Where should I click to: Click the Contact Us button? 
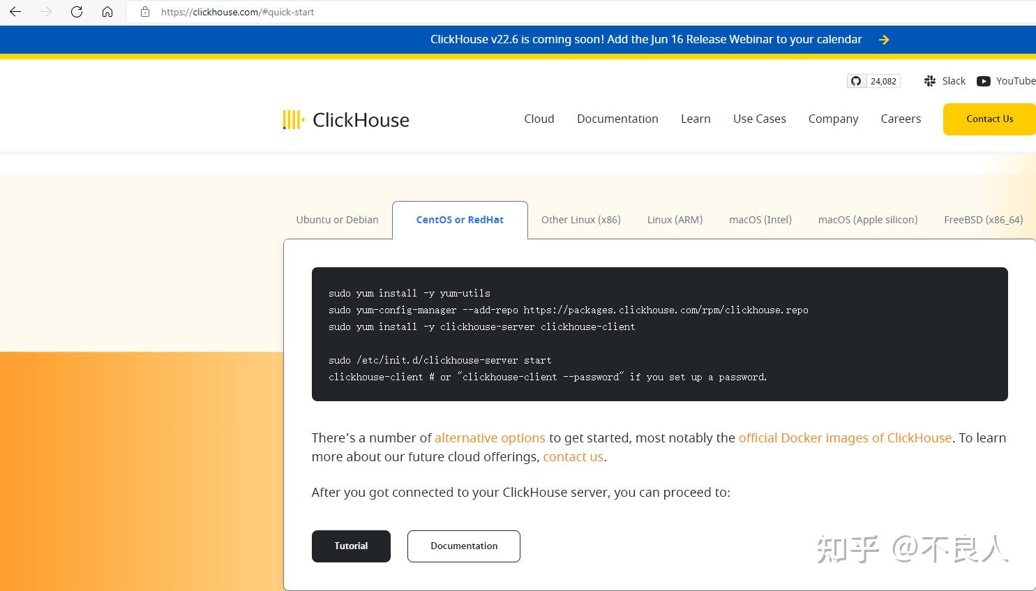coord(989,119)
